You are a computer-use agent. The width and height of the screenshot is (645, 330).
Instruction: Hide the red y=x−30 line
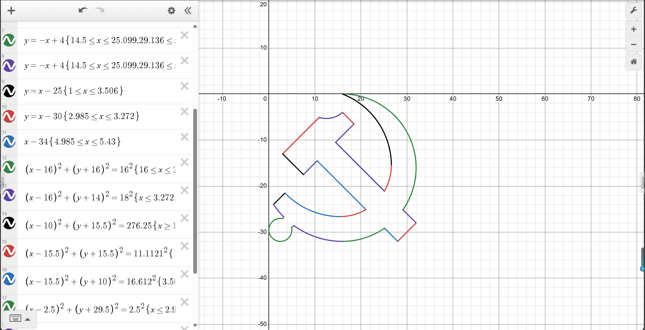click(9, 116)
